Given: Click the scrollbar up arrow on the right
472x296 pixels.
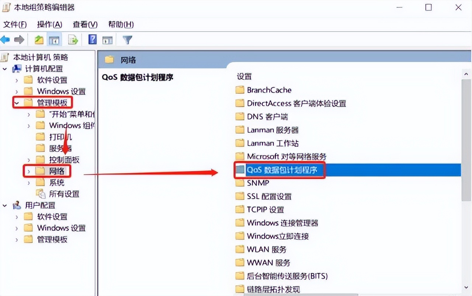Looking at the screenshot, I should point(466,74).
